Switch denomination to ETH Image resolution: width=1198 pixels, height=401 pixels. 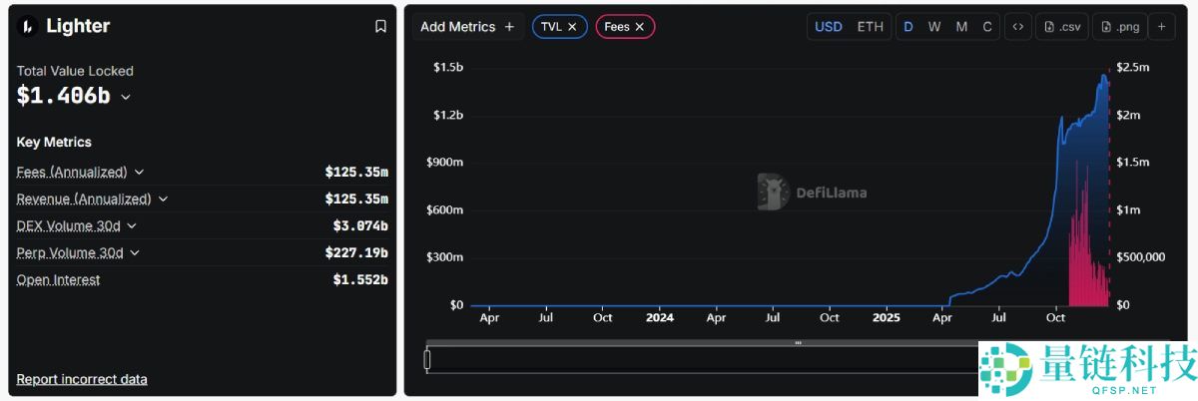[x=871, y=27]
